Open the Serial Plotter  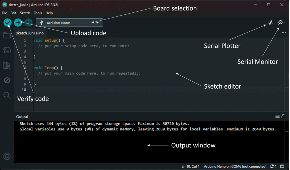pyautogui.click(x=271, y=23)
